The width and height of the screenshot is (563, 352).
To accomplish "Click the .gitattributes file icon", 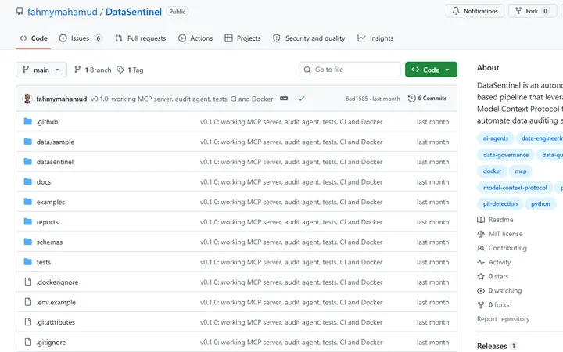I will point(27,321).
